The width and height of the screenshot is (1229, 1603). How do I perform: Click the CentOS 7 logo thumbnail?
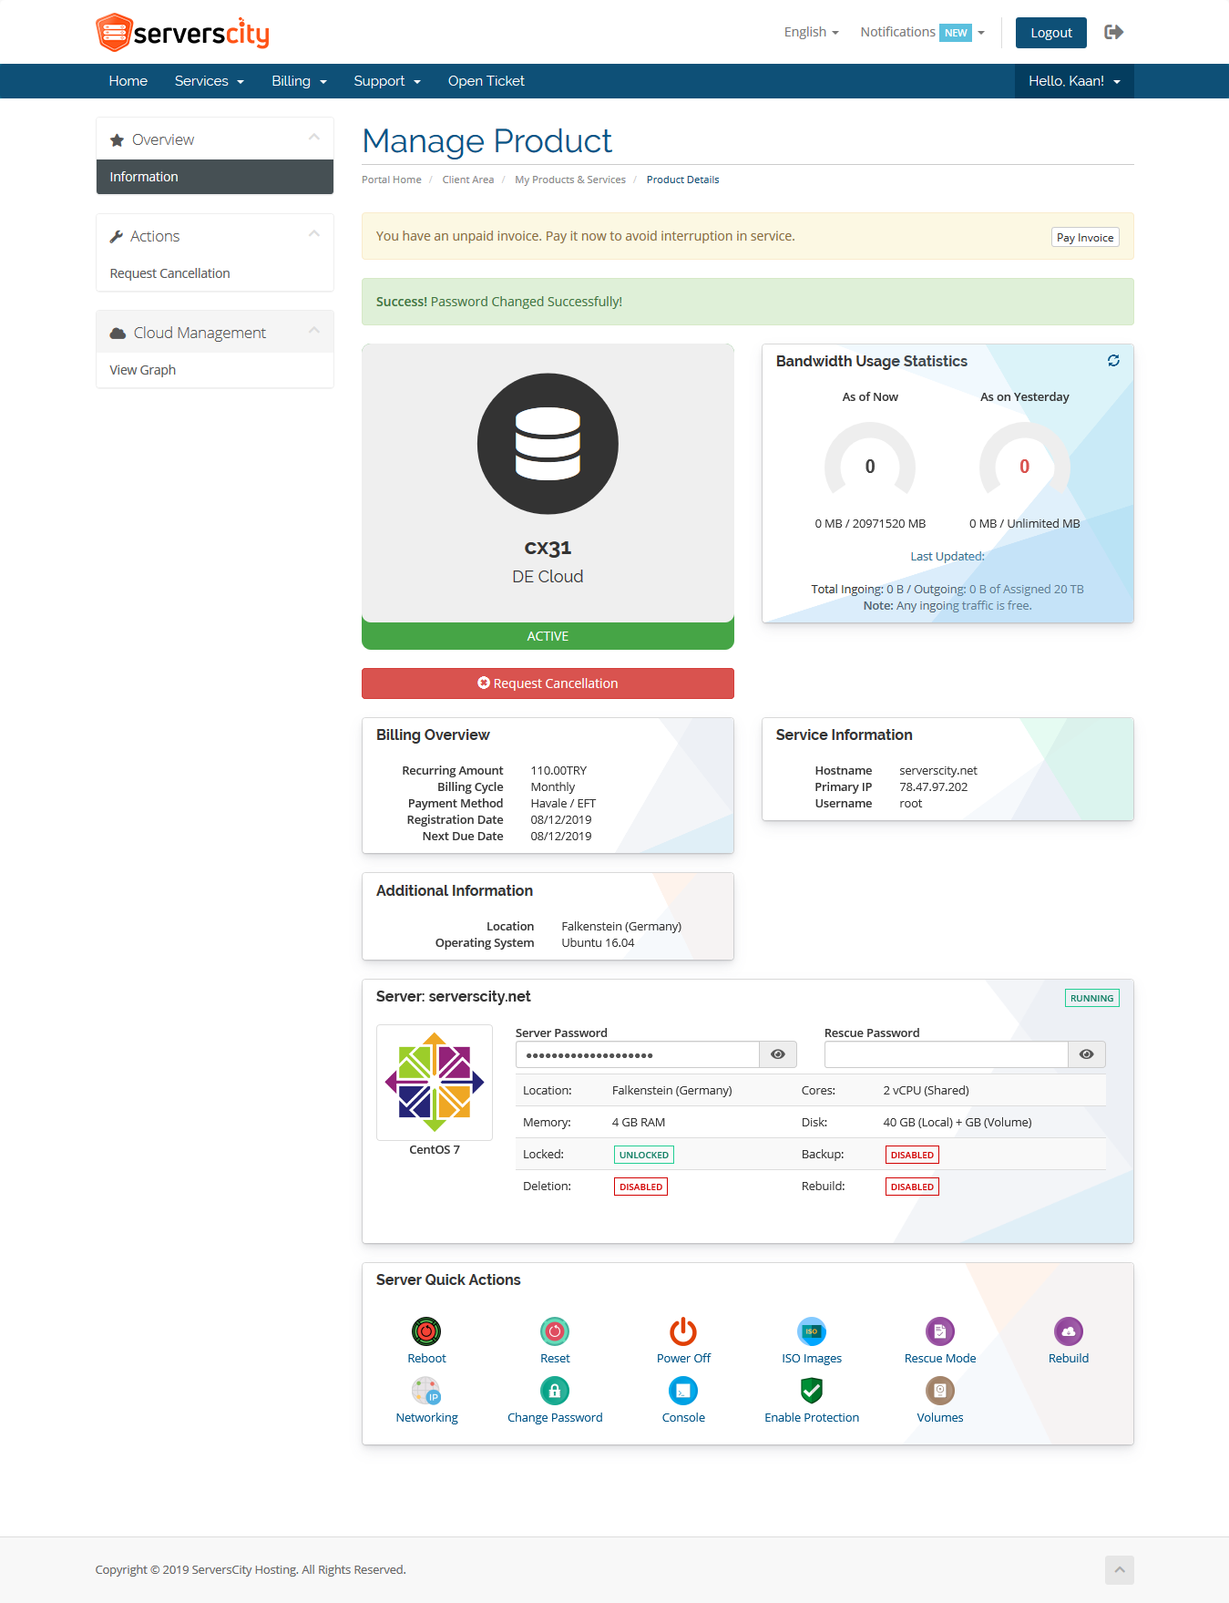[x=435, y=1083]
